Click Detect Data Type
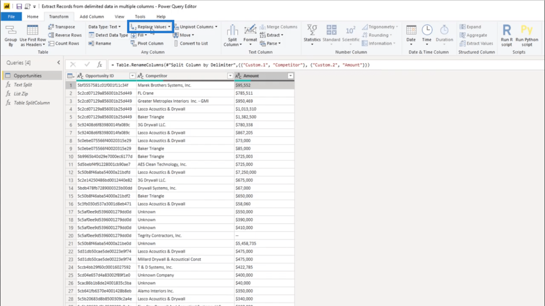The width and height of the screenshot is (545, 306). tap(108, 35)
